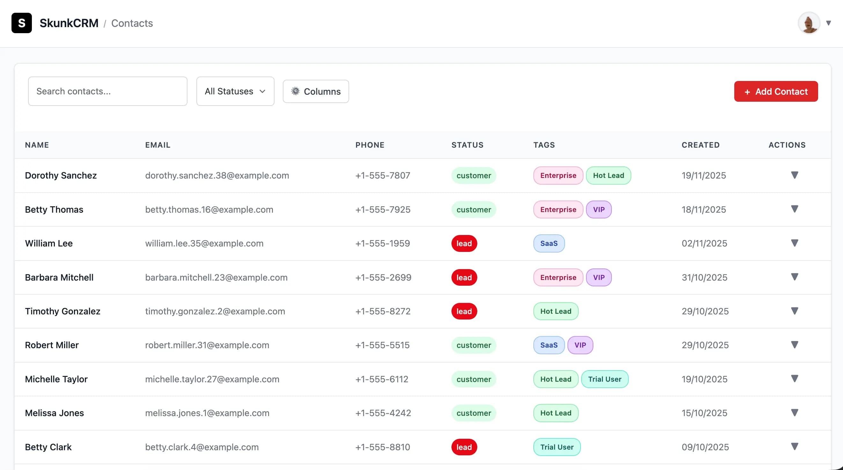
Task: Click the VIP tag on Betty Thomas
Action: point(598,209)
